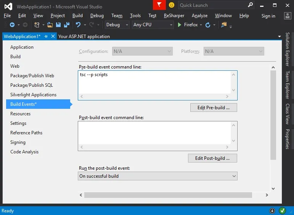Expand the New Project dropdown arrow
This screenshot has width=294, height=215.
click(x=43, y=25)
